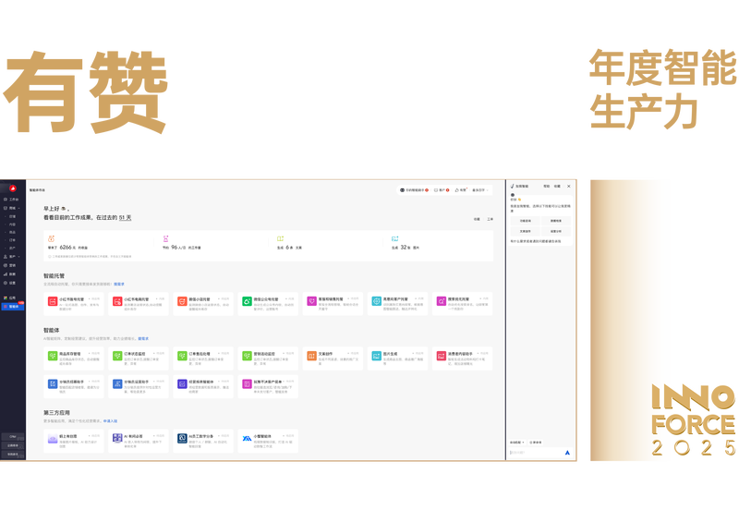The height and width of the screenshot is (510, 739).
Task: Open 应用 in the left sidebar
Action: (x=10, y=297)
